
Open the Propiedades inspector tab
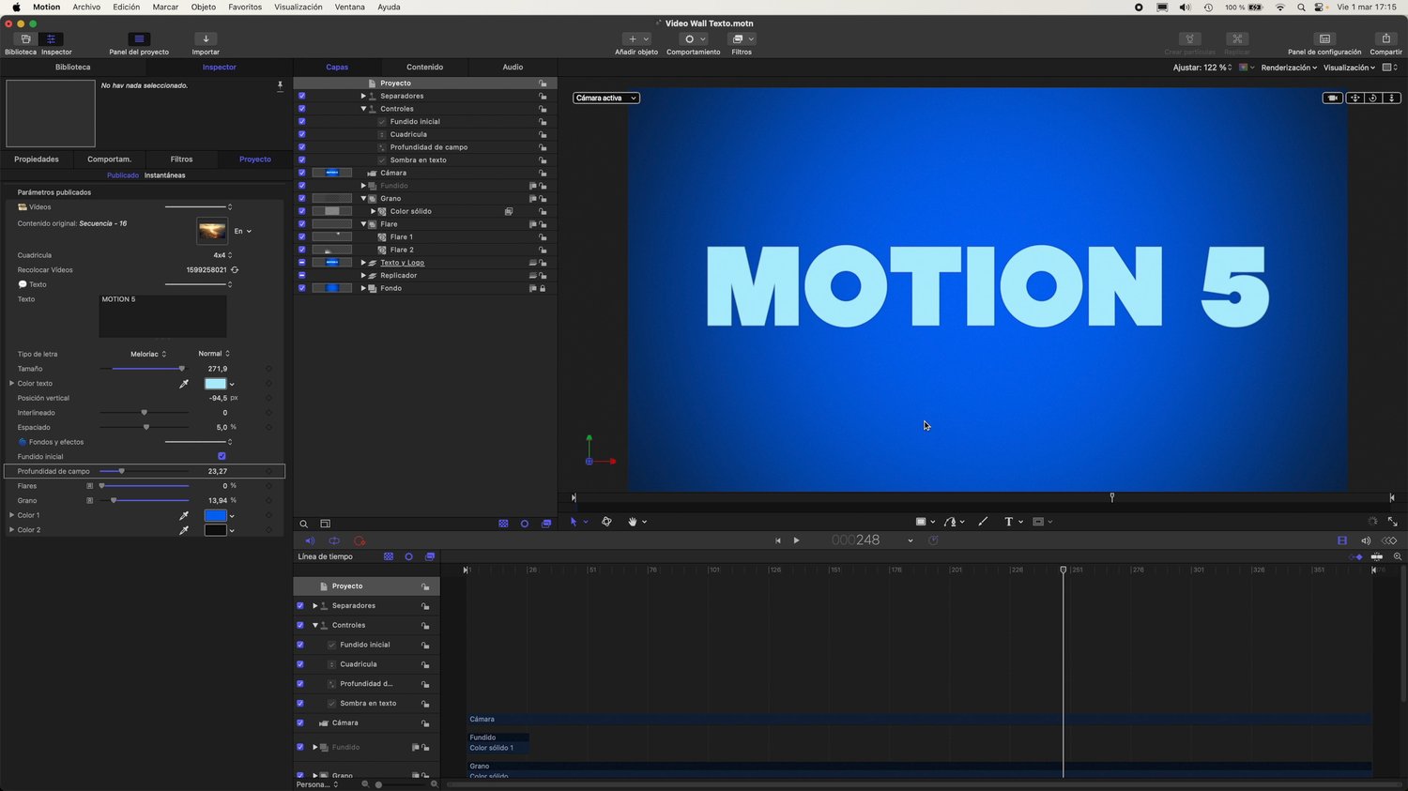click(37, 160)
